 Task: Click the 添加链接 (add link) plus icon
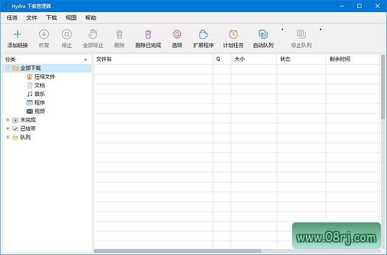click(18, 34)
